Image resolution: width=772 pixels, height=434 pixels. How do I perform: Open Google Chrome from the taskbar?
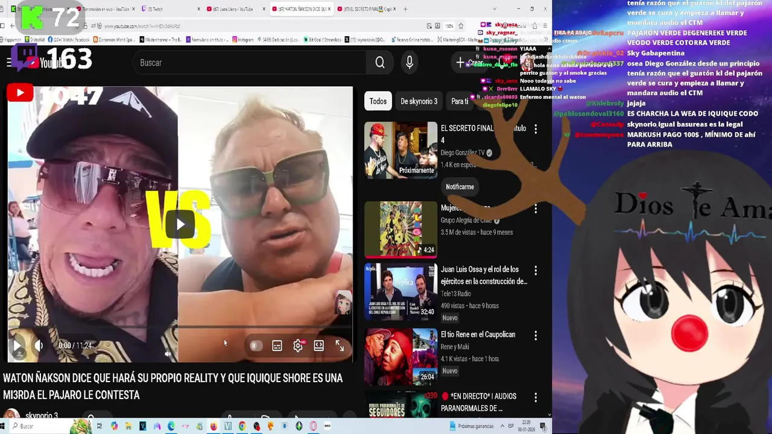(x=242, y=426)
